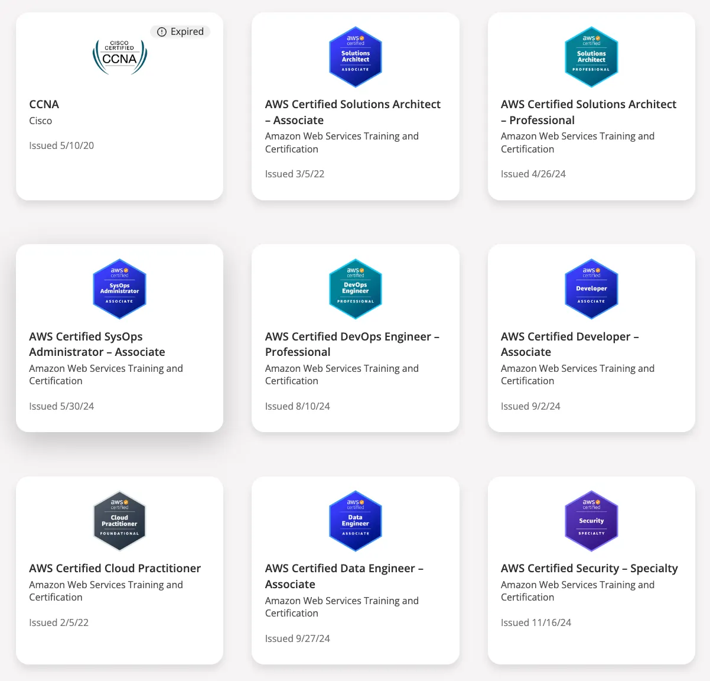Image resolution: width=710 pixels, height=681 pixels.
Task: Click the Issued 4/26/24 date text
Action: point(533,174)
